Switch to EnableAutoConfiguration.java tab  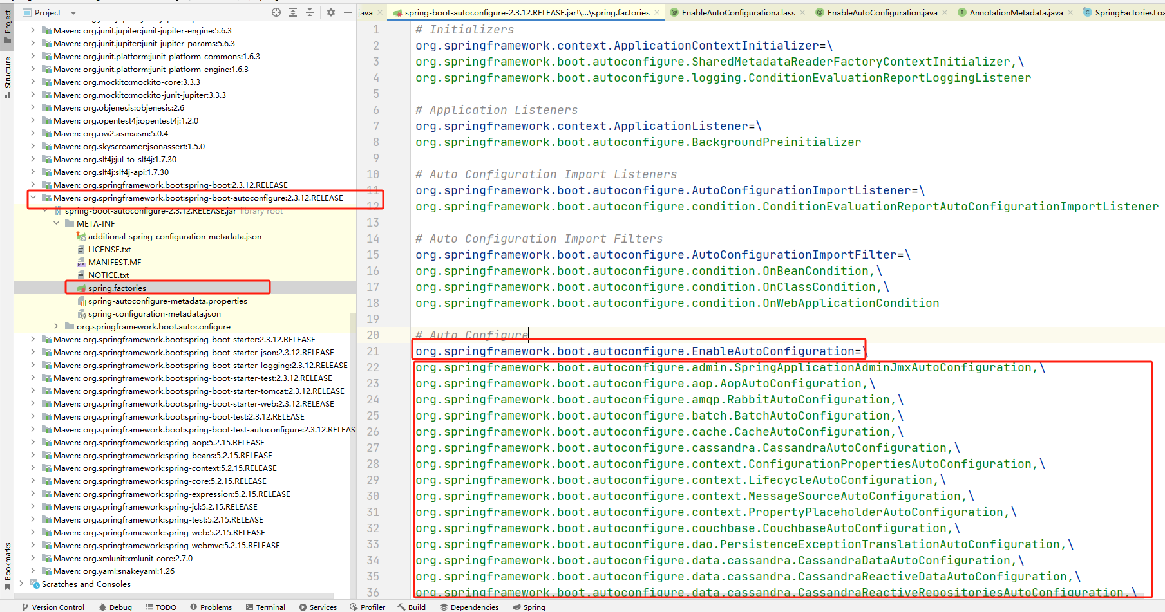[882, 12]
